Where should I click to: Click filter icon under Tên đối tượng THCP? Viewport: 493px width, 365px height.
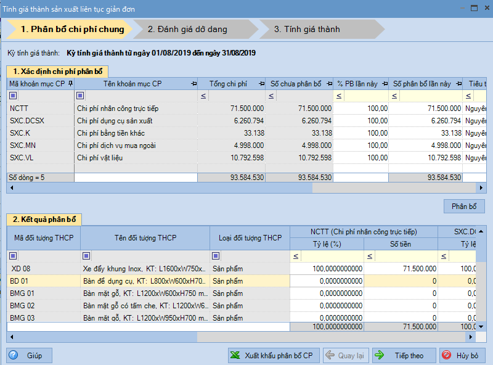coord(87,256)
